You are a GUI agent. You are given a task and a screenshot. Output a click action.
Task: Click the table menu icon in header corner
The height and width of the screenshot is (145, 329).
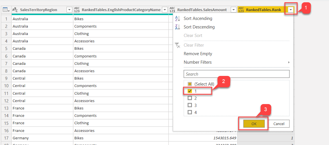point(6,10)
